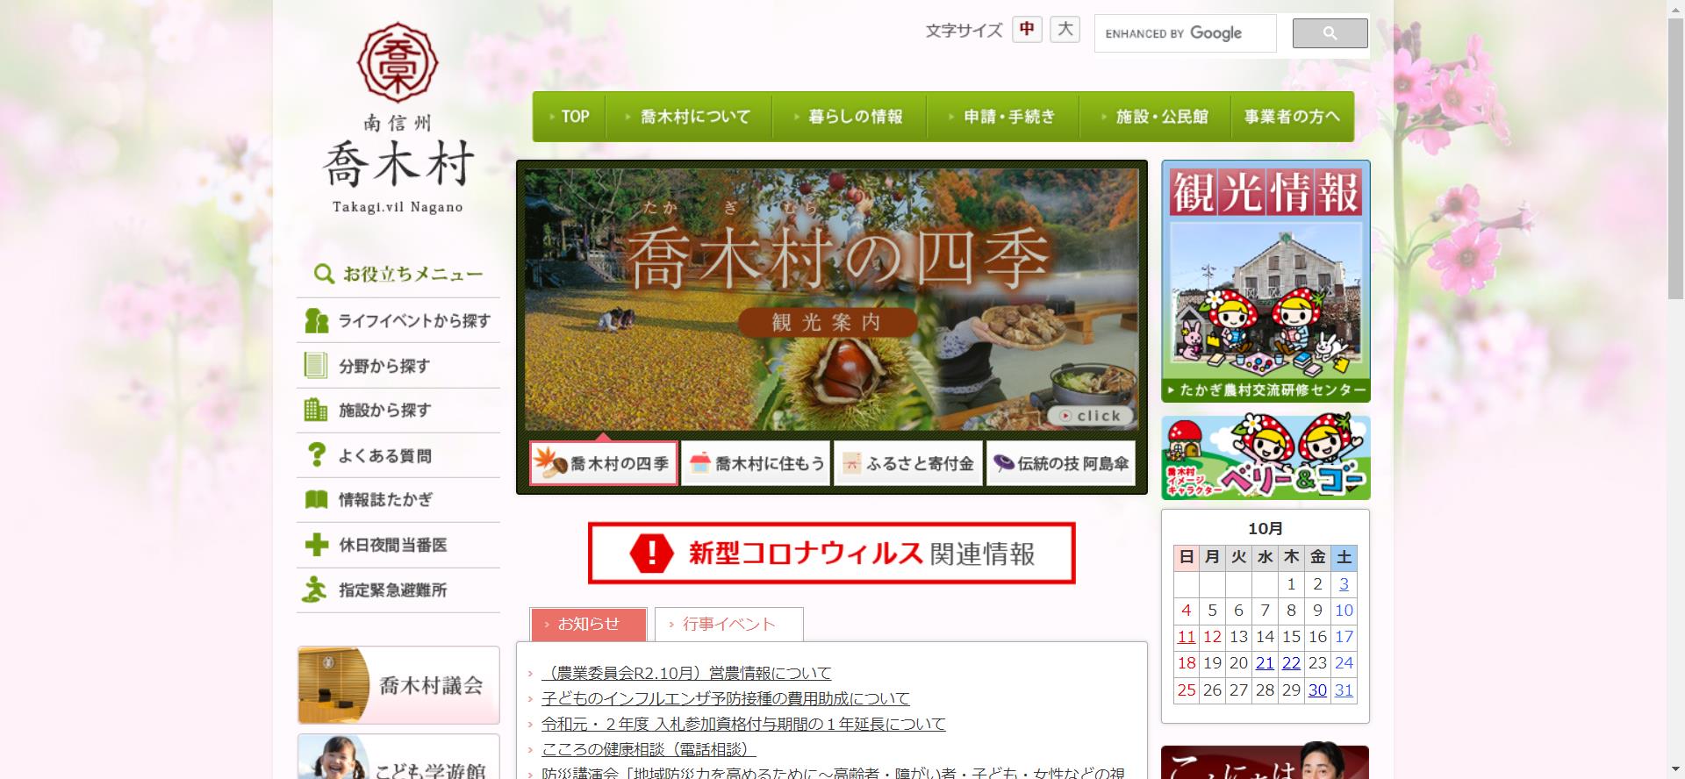
Task: Set text size to 大 (large)
Action: 1065,29
